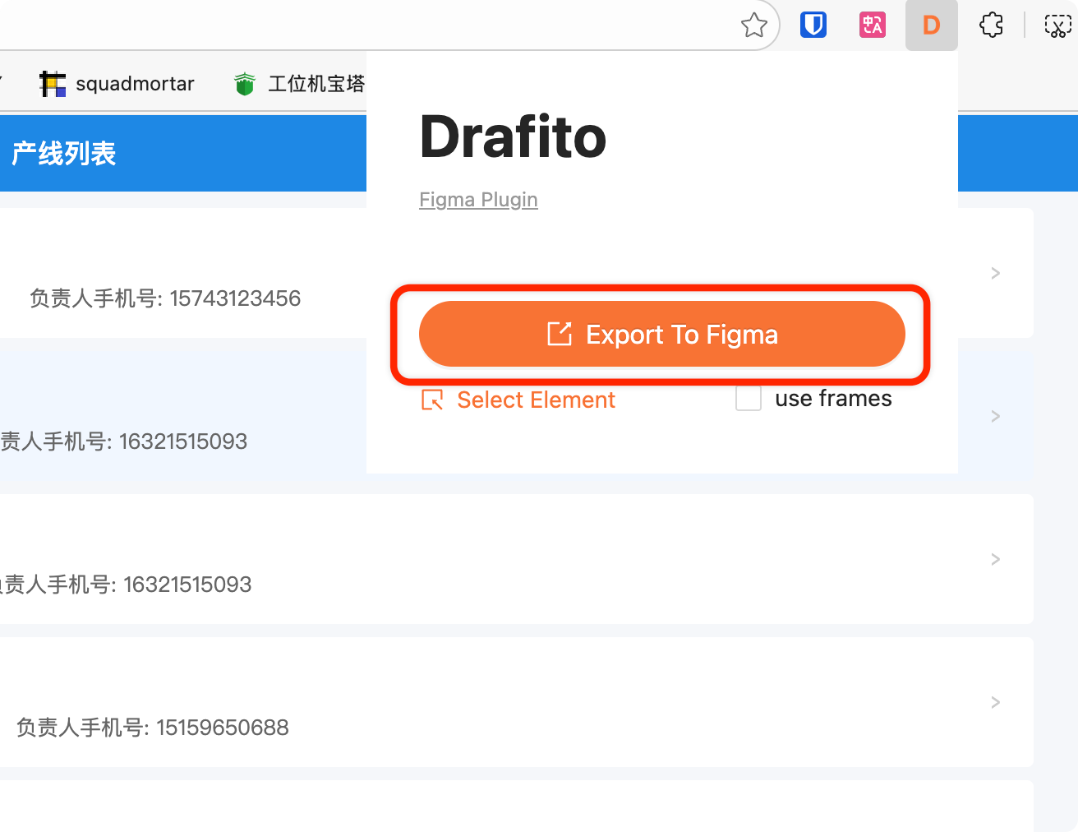The image size is (1078, 832).
Task: Click chevron on the white row with 16321515093
Action: click(995, 559)
